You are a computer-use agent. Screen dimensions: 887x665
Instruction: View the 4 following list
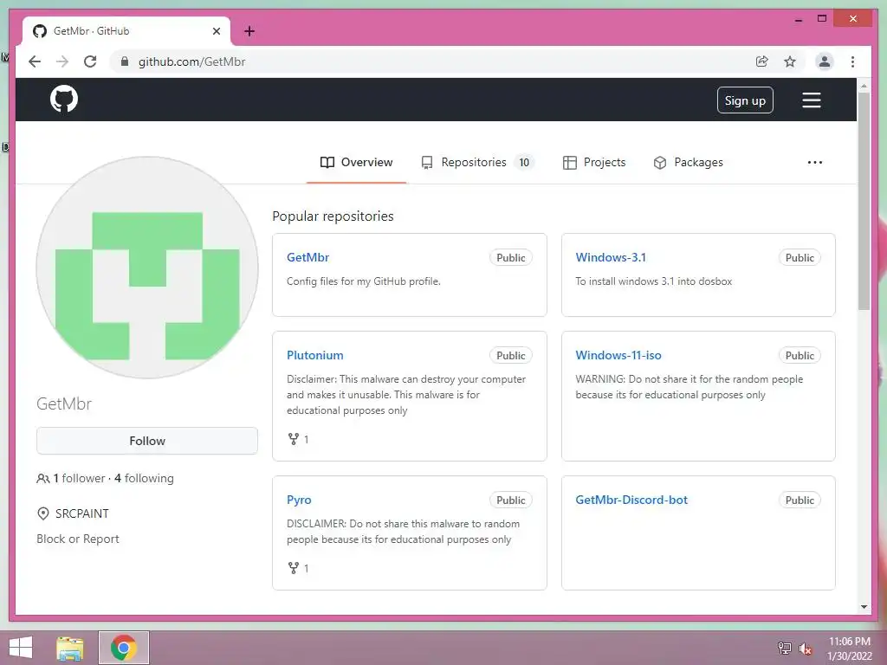145,478
